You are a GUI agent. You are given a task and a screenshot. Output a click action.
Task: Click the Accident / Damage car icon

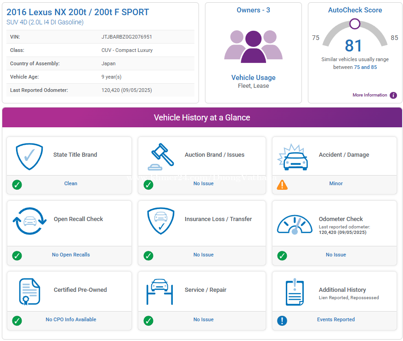pyautogui.click(x=293, y=157)
